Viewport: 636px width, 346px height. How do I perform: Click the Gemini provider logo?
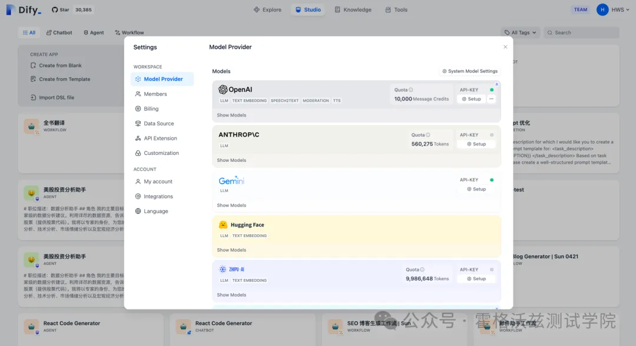pyautogui.click(x=231, y=181)
